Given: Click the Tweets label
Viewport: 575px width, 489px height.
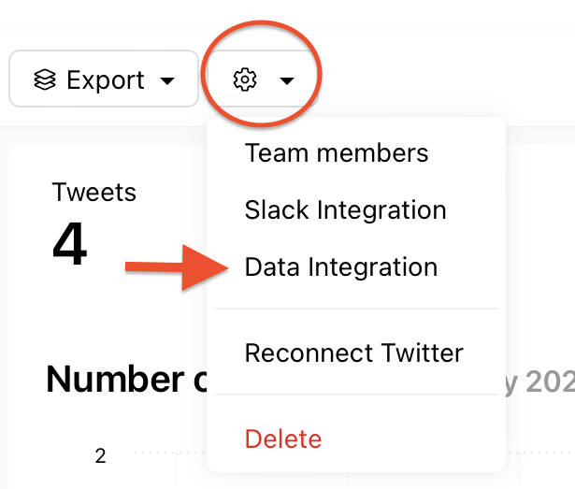Looking at the screenshot, I should 94,193.
